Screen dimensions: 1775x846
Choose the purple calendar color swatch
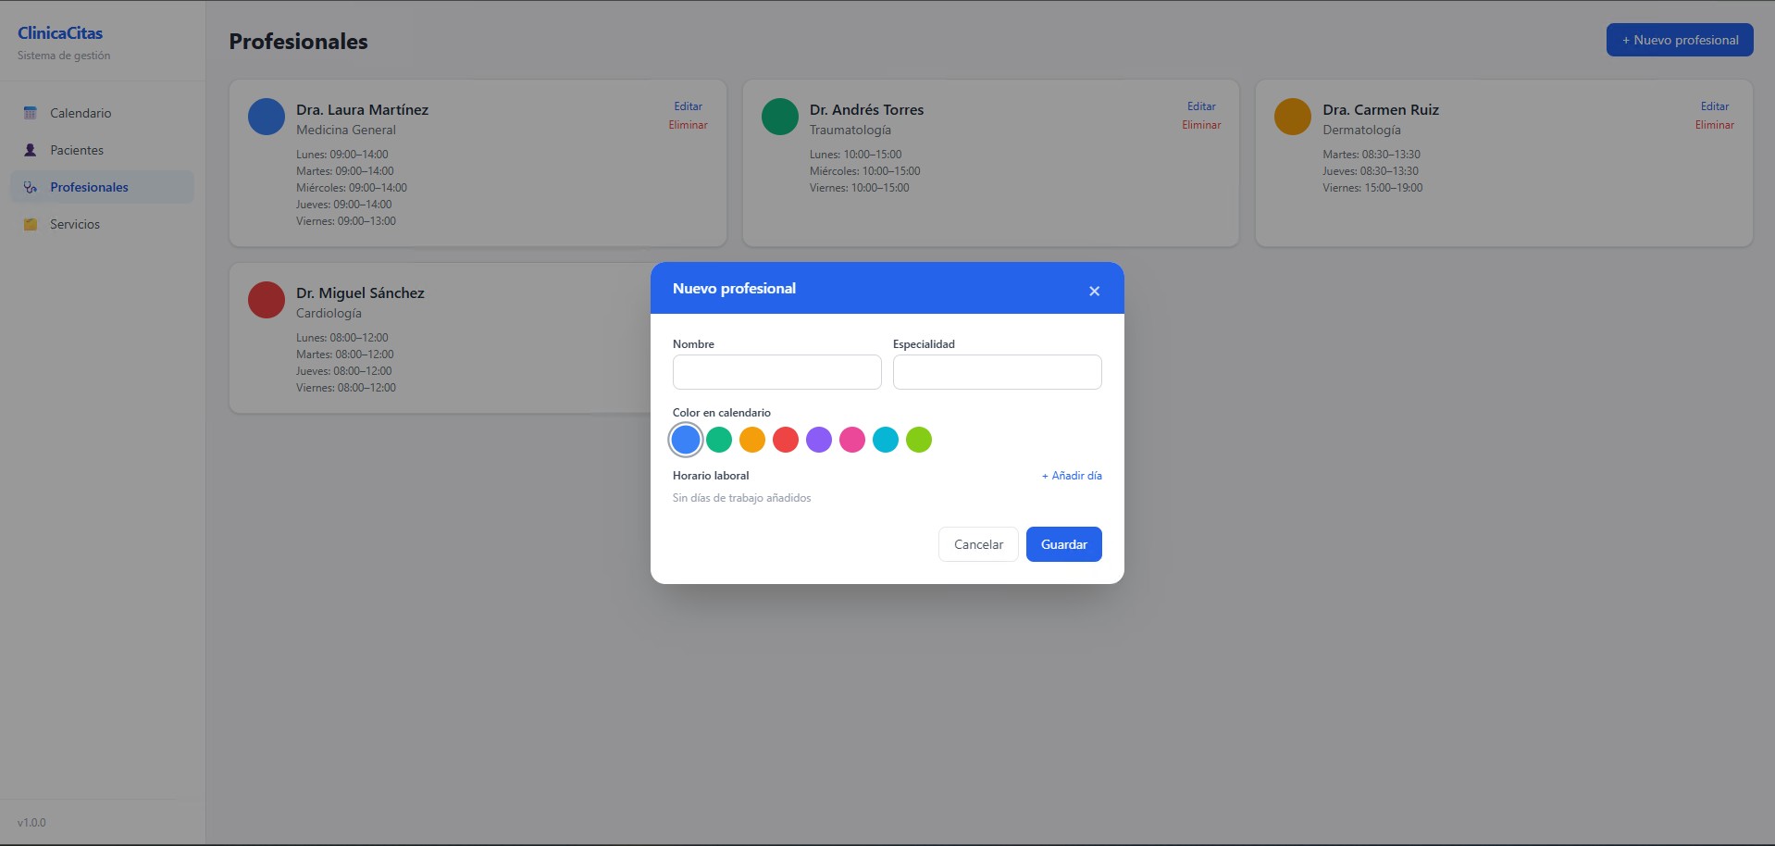tap(819, 440)
